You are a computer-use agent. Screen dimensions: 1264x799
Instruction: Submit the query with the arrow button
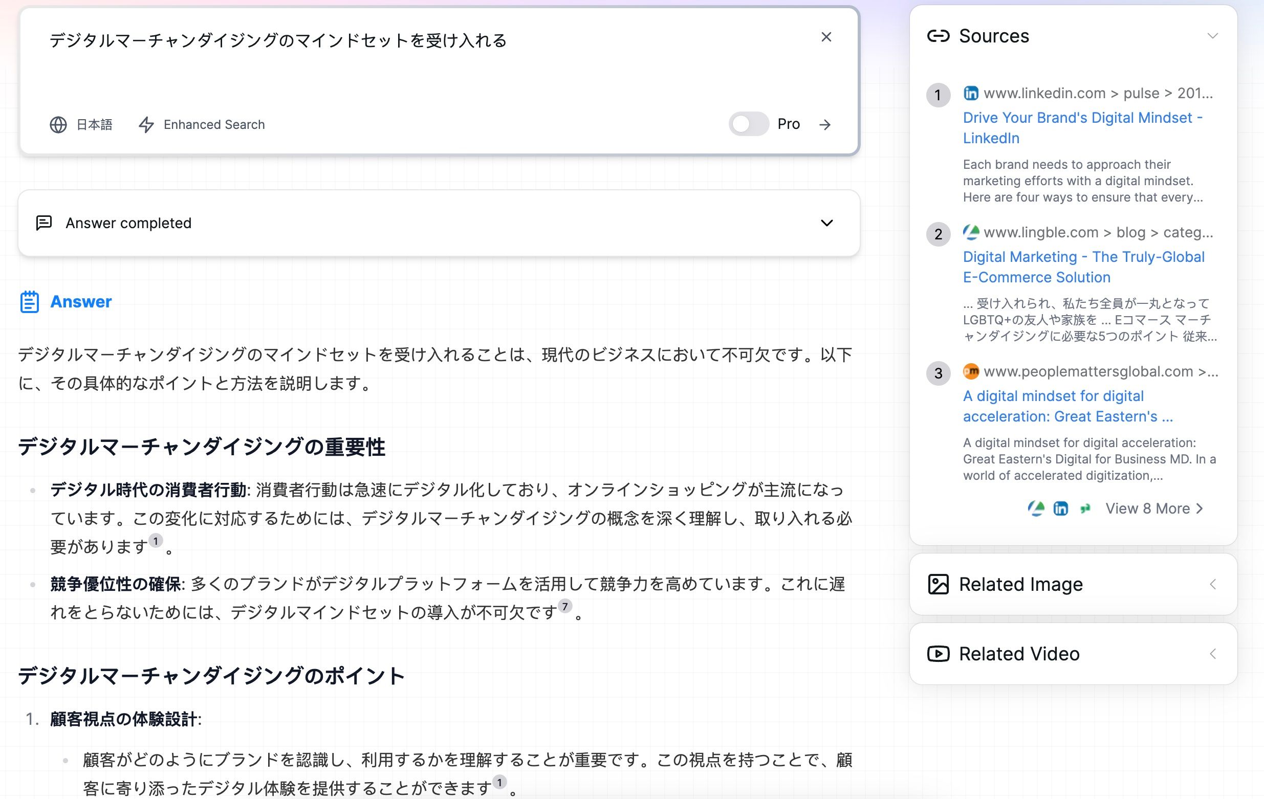825,125
